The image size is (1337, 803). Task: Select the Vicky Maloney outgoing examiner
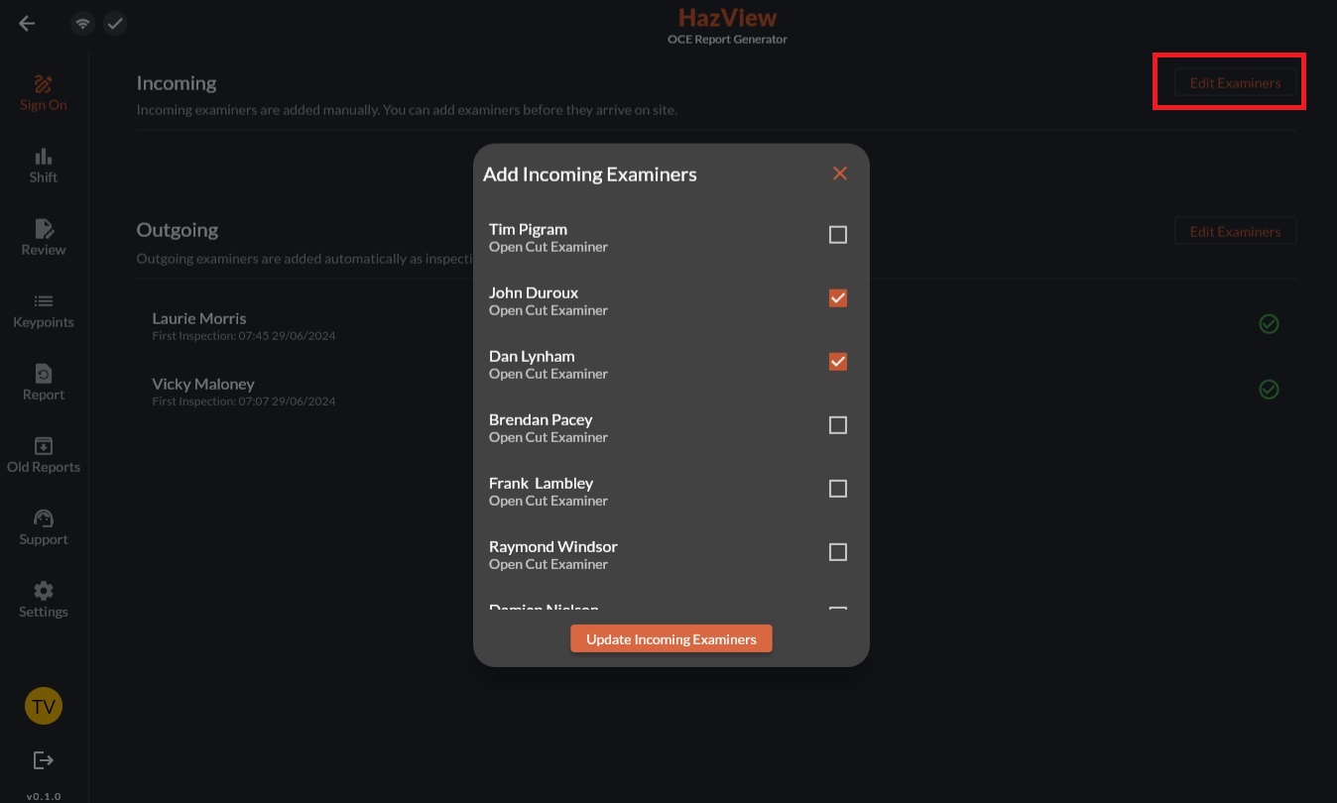pos(716,391)
